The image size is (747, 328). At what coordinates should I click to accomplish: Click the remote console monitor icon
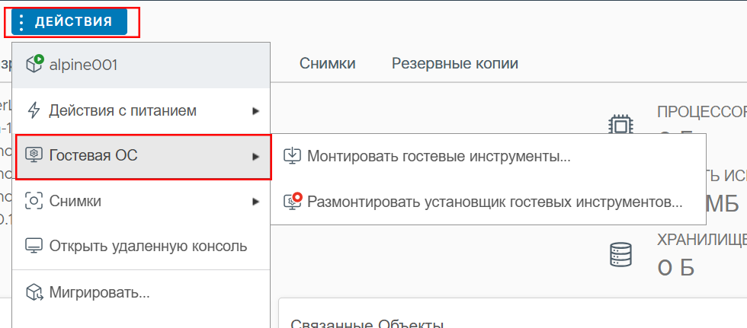coord(34,247)
